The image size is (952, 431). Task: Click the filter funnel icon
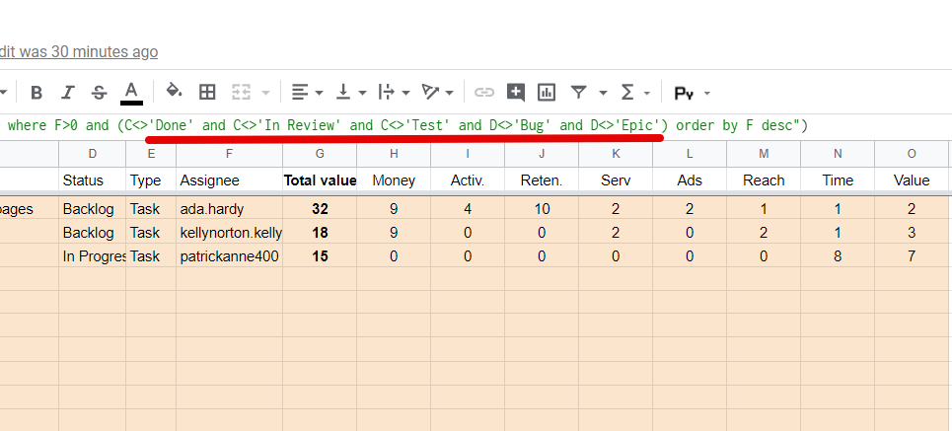[579, 93]
